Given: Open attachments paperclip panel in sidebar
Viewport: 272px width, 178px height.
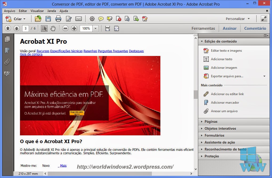Looking at the screenshot, I should pos(7,62).
